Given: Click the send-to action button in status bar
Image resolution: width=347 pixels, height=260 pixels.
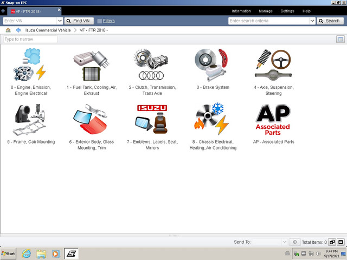Looking at the screenshot, I should (x=294, y=242).
